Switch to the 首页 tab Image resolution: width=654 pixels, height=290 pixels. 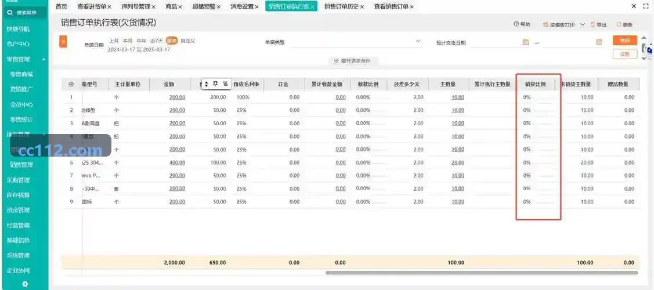pos(62,6)
